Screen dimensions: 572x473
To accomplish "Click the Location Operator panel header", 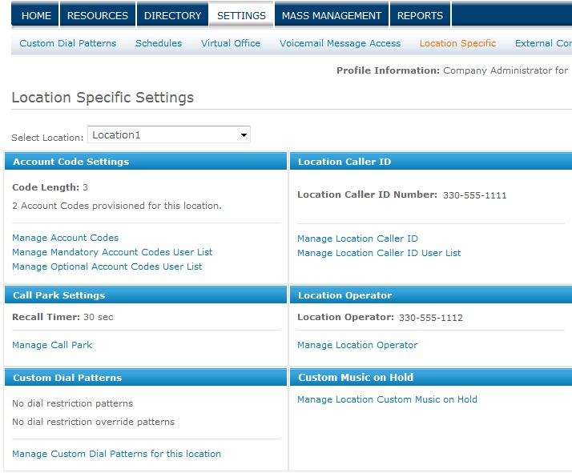I will pyautogui.click(x=431, y=295).
